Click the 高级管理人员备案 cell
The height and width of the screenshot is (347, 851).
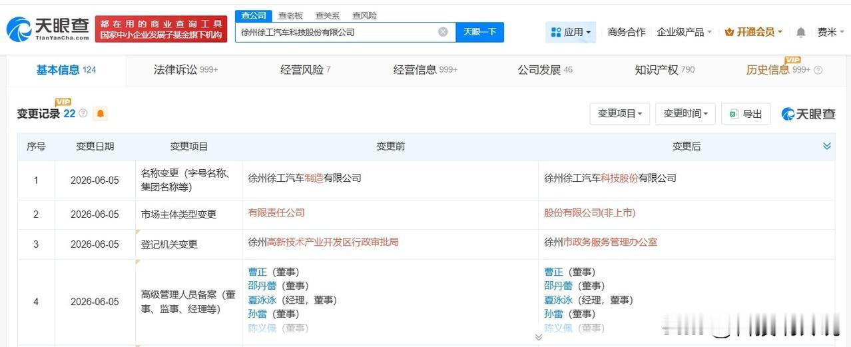pyautogui.click(x=189, y=302)
